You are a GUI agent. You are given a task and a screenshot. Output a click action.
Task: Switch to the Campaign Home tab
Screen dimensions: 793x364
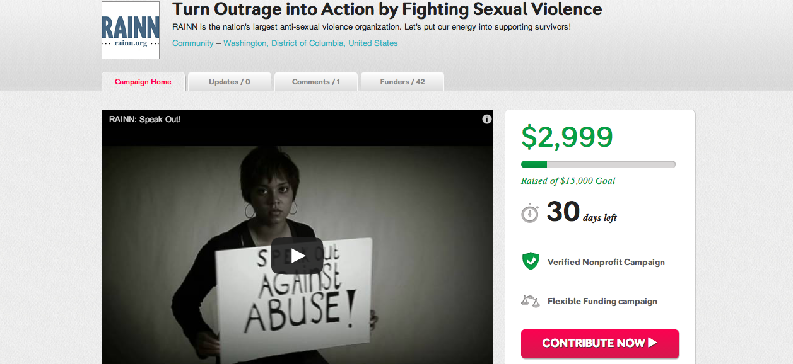143,82
